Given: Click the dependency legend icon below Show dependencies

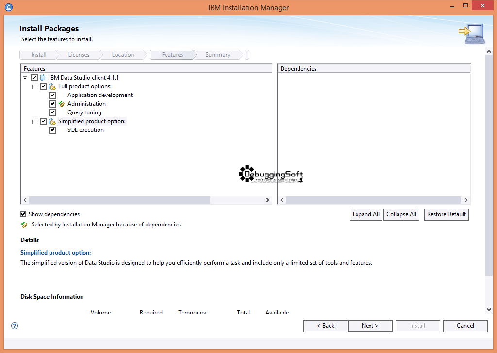Looking at the screenshot, I should pyautogui.click(x=24, y=225).
